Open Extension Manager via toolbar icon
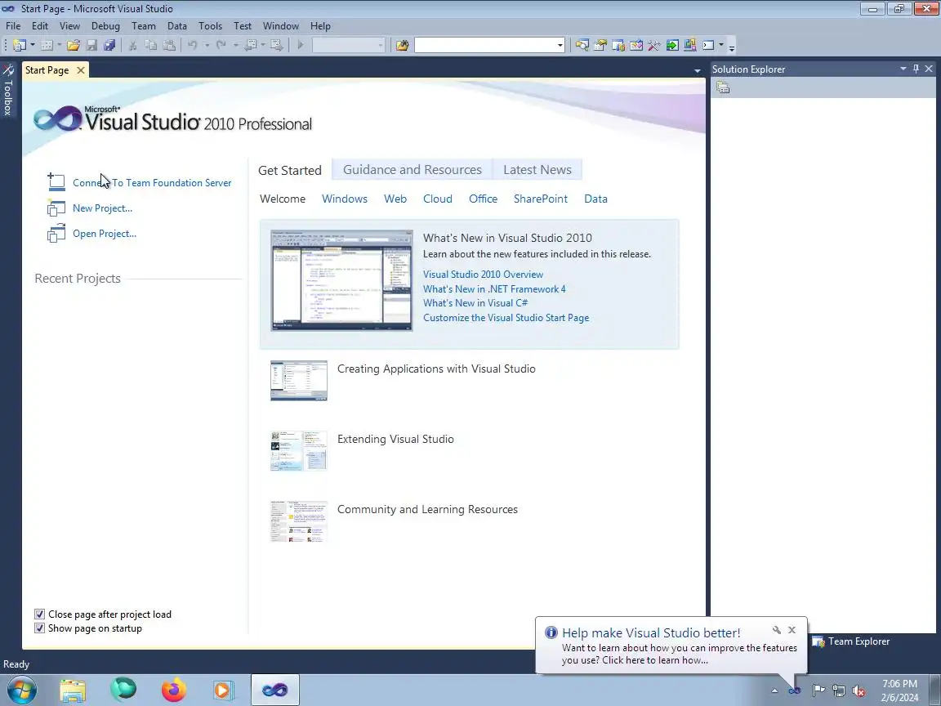The image size is (941, 706). [x=690, y=45]
